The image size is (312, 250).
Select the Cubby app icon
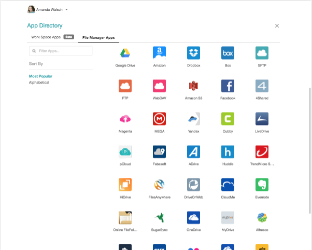click(x=228, y=119)
